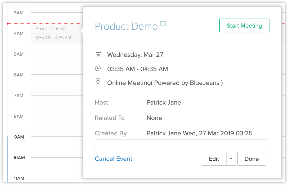
Task: Click the 10AM time slot label
Action: click(19, 158)
